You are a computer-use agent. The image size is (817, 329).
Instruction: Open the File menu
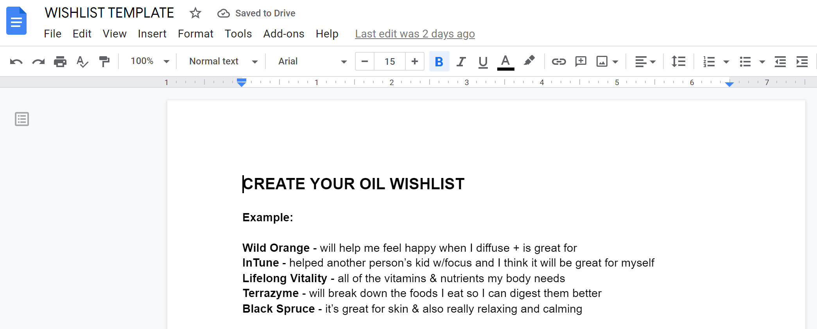(x=52, y=34)
